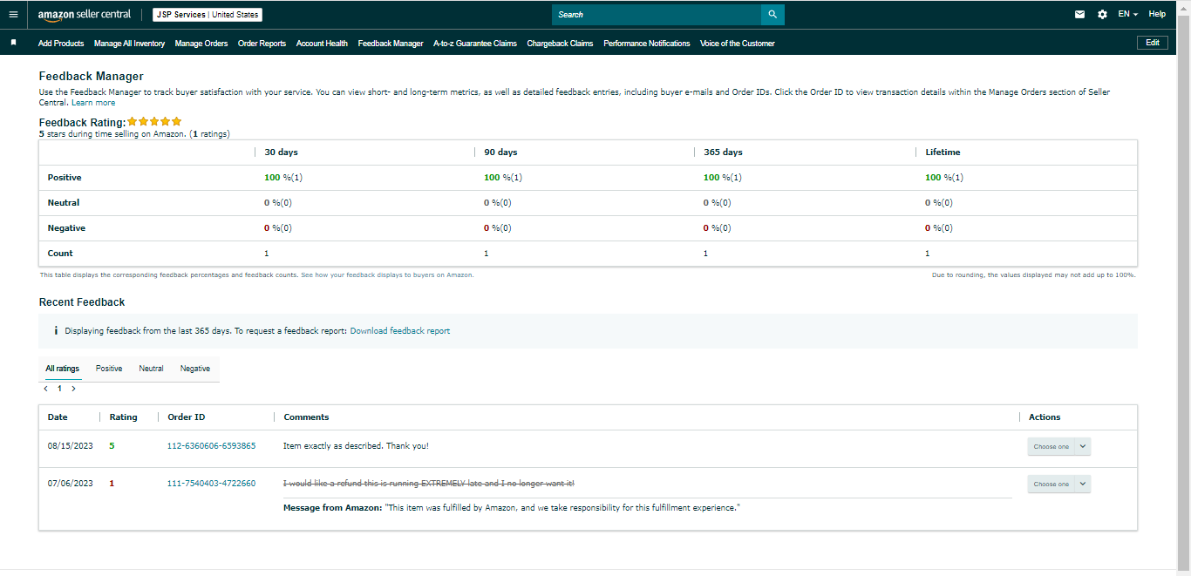The width and height of the screenshot is (1191, 576).
Task: Click the Positive row label in table
Action: coord(65,178)
